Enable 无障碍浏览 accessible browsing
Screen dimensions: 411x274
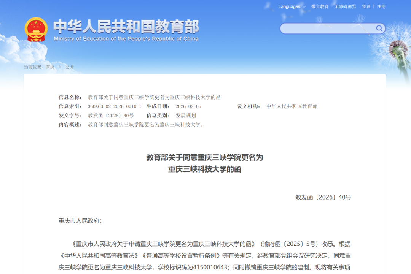pos(344,6)
